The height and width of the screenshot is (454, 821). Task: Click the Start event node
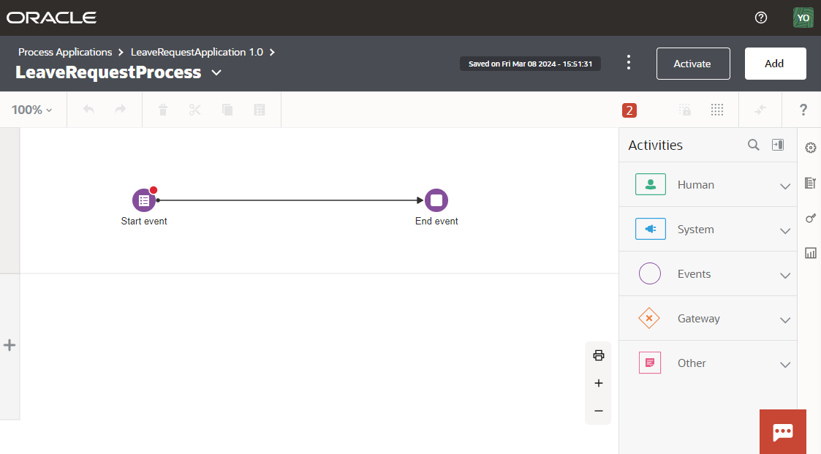click(x=144, y=200)
